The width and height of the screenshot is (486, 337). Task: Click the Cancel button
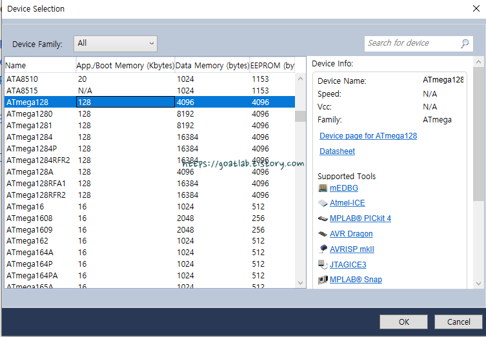[x=458, y=322]
